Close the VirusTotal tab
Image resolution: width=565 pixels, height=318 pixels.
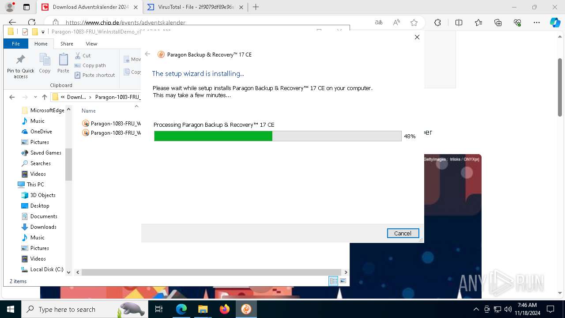click(241, 7)
